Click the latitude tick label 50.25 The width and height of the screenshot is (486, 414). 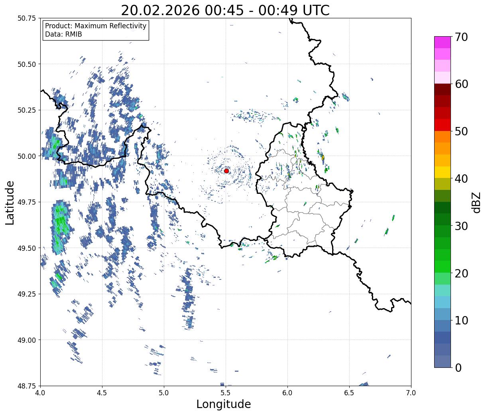click(x=27, y=110)
